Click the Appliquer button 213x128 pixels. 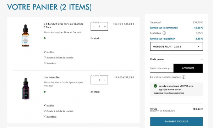click(188, 68)
